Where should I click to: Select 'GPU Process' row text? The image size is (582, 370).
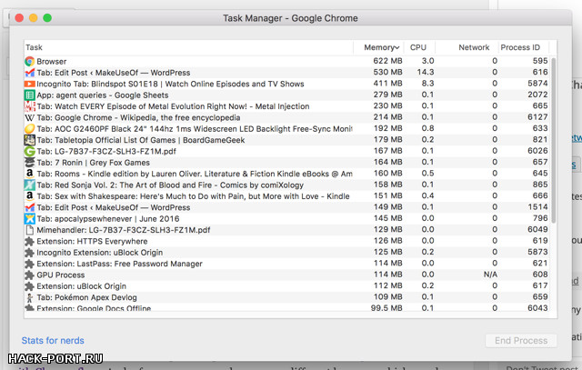pyautogui.click(x=61, y=275)
